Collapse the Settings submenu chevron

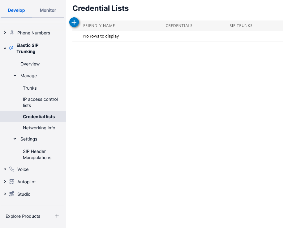point(15,139)
